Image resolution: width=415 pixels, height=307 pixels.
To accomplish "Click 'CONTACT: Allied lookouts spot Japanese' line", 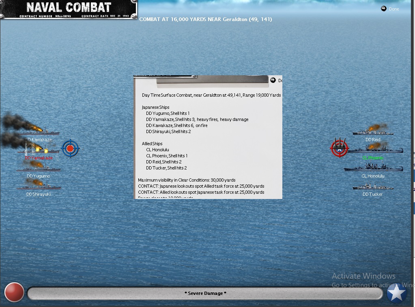I will [x=201, y=192].
